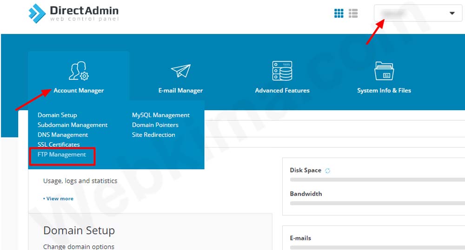Click the Advanced Features server icon
This screenshot has width=465, height=250.
click(282, 71)
